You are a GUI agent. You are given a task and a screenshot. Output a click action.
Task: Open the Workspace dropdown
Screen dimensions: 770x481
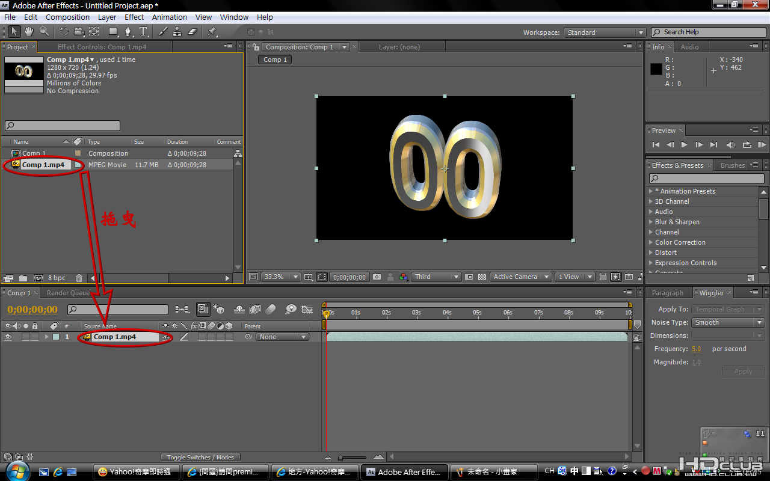[x=605, y=32]
